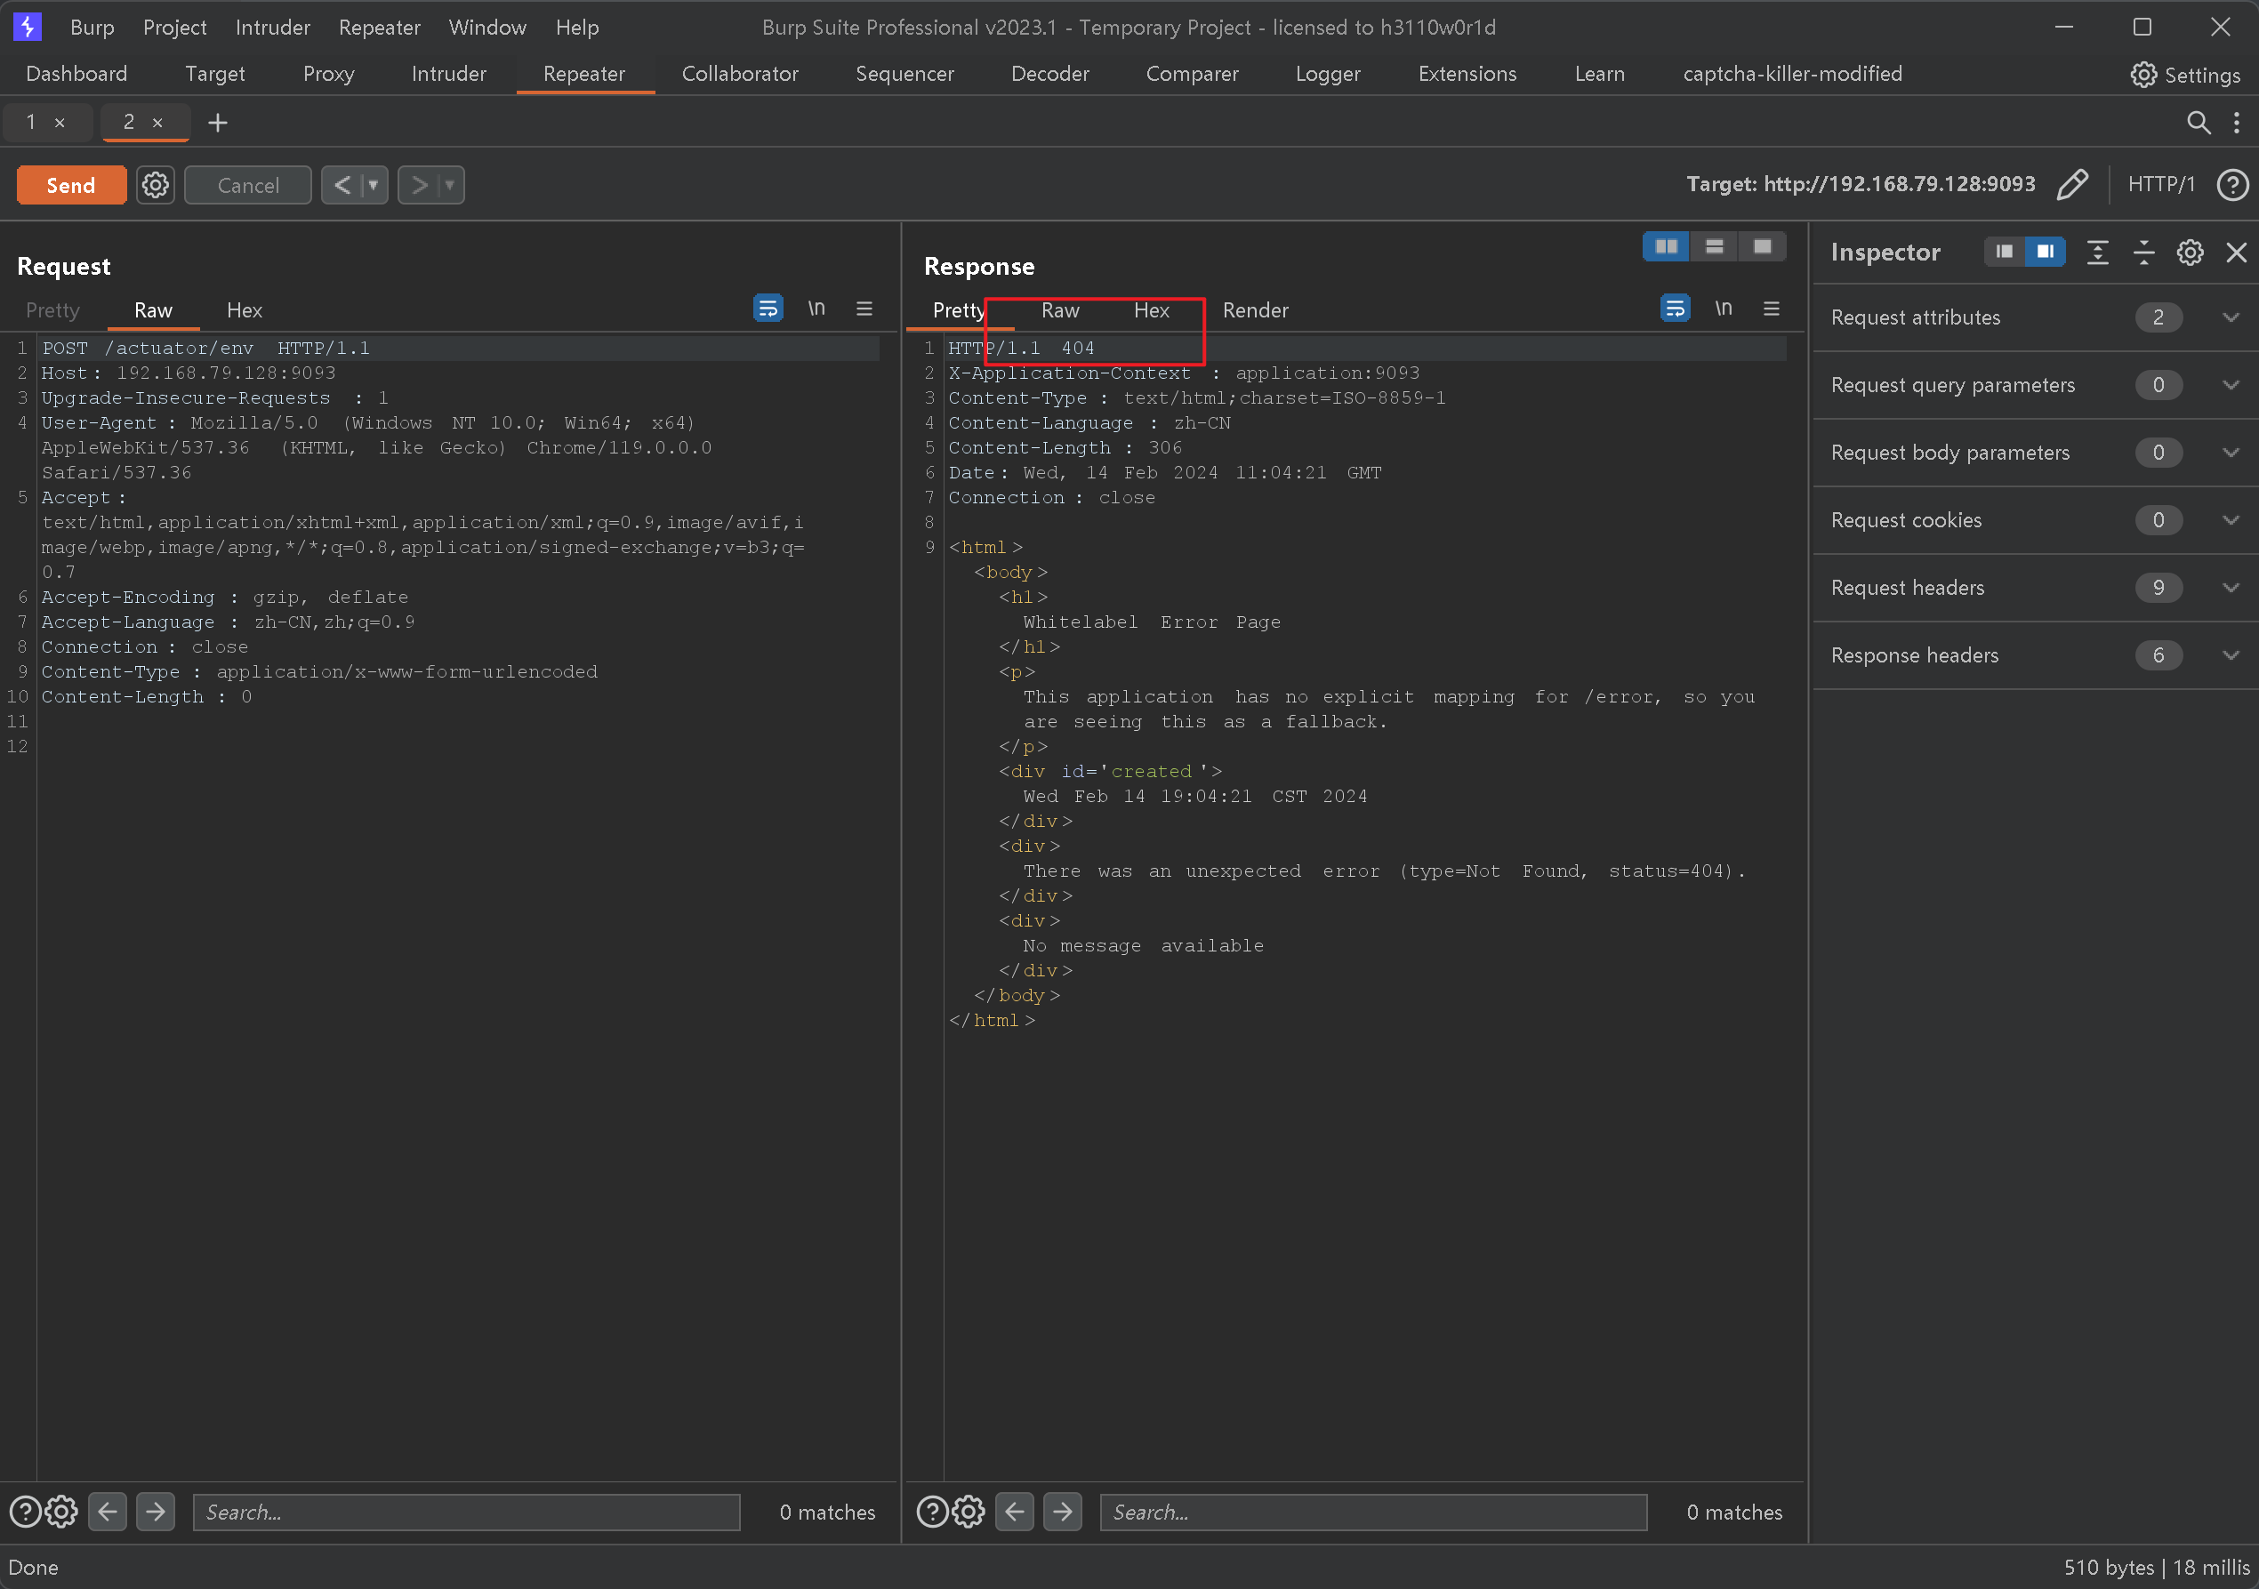
Task: Open the Request panel hamburger menu icon
Action: pos(864,309)
